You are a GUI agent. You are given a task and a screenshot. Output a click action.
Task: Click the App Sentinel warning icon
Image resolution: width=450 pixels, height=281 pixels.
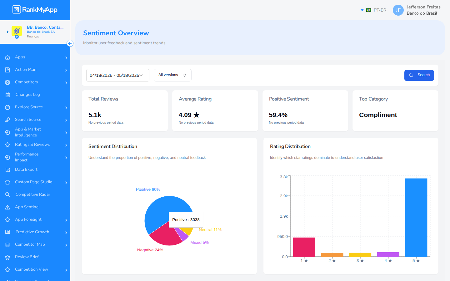(7, 207)
